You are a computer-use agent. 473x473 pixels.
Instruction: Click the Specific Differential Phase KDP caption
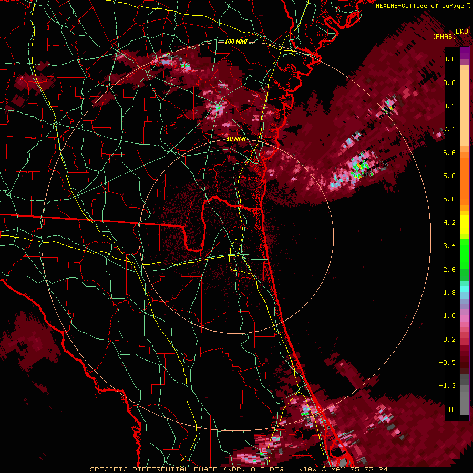tap(239, 469)
